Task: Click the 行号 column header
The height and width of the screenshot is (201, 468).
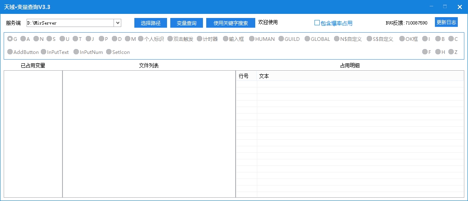Action: click(247, 76)
